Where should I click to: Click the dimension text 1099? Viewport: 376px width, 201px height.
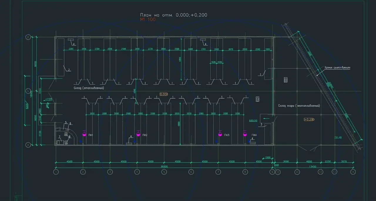point(267,49)
